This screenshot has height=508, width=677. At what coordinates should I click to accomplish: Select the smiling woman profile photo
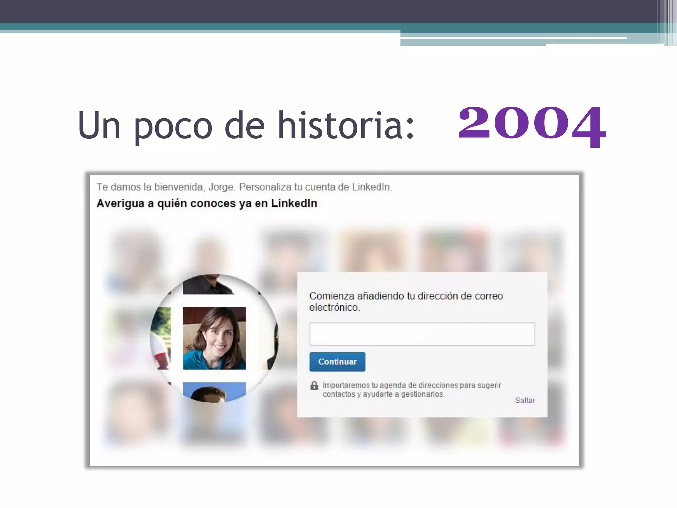point(214,338)
